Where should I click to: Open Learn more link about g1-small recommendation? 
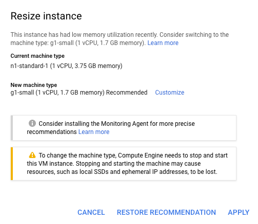click(x=163, y=43)
